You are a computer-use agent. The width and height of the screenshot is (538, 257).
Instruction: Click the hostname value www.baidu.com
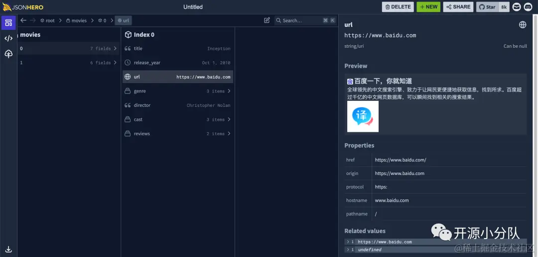(392, 200)
